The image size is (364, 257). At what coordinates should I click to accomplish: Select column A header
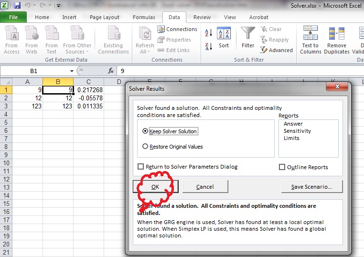[x=27, y=82]
